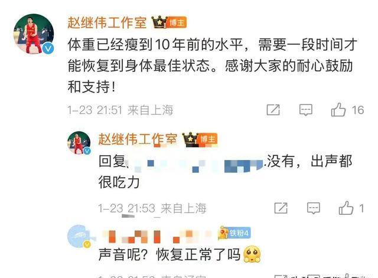
Task: Share the top comment via forward icon
Action: [x=273, y=110]
